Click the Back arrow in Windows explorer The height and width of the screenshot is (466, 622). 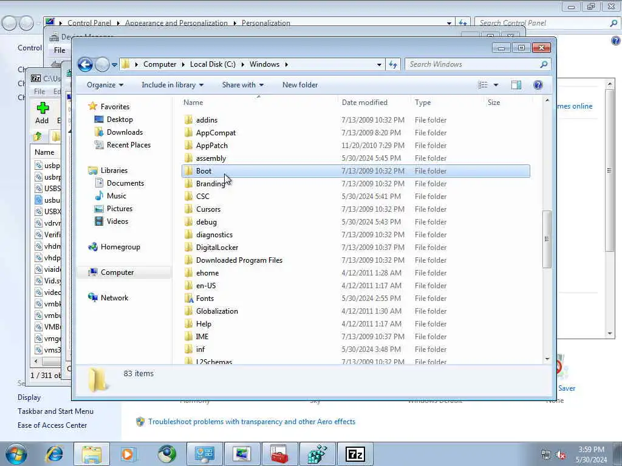point(85,64)
